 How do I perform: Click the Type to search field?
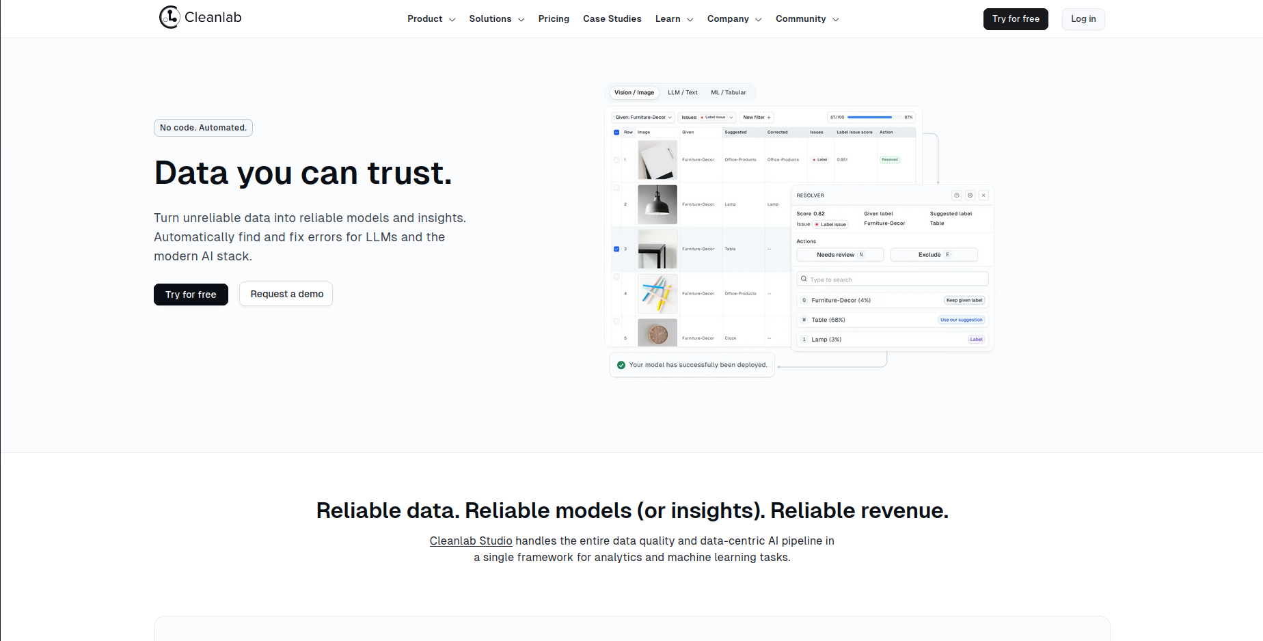pos(892,279)
